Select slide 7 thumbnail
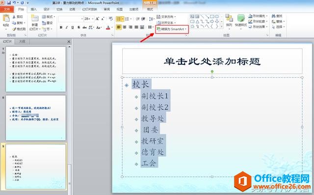Viewport: 314px width, 195px height. 36,69
